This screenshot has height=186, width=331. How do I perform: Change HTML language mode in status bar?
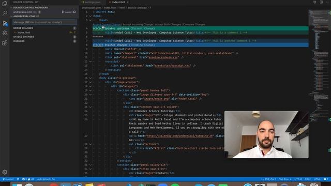317,179
